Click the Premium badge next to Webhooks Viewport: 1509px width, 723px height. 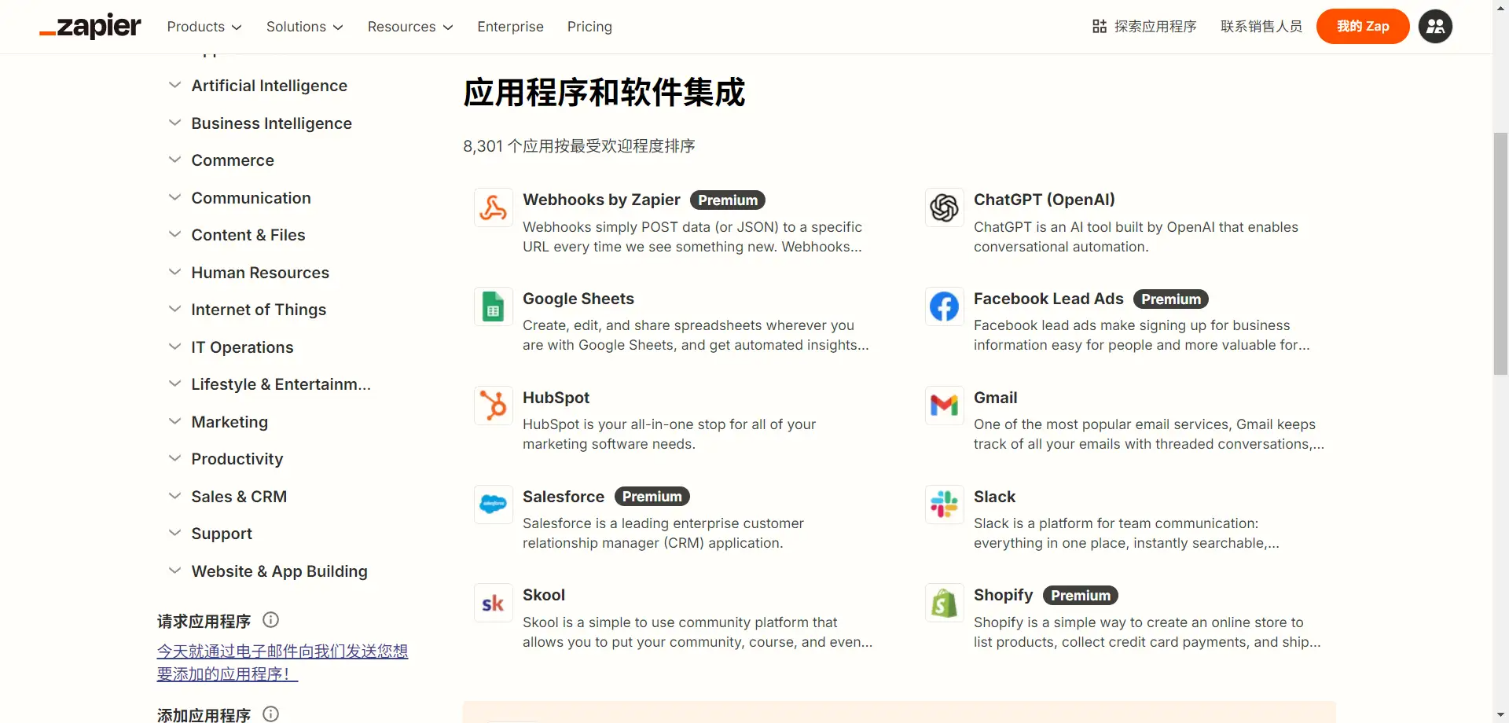coord(728,200)
